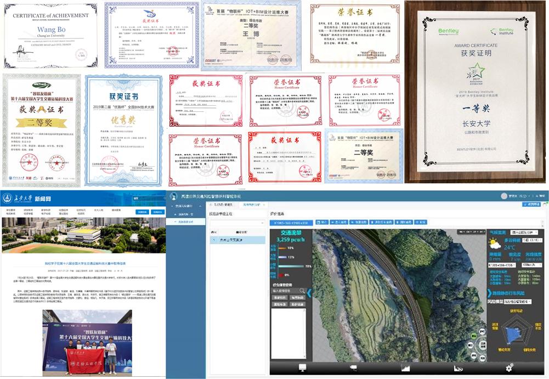549x379 pixels.
Task: Click the round user avatar in system header
Action: [x=504, y=196]
